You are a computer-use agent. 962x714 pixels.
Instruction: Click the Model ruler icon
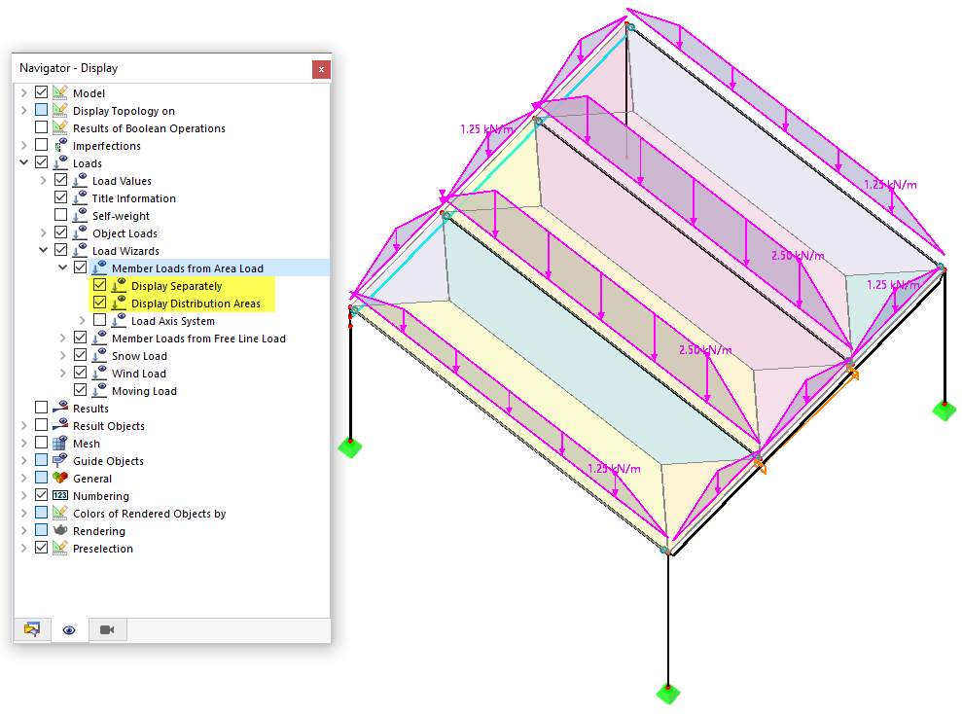59,92
